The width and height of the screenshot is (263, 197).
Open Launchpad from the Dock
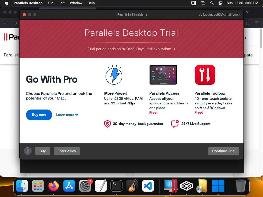pyautogui.click(x=38, y=186)
